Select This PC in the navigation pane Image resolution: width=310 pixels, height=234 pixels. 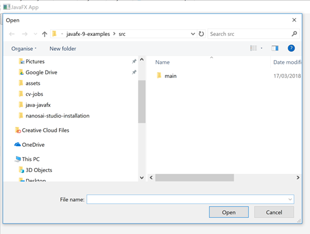pyautogui.click(x=31, y=159)
